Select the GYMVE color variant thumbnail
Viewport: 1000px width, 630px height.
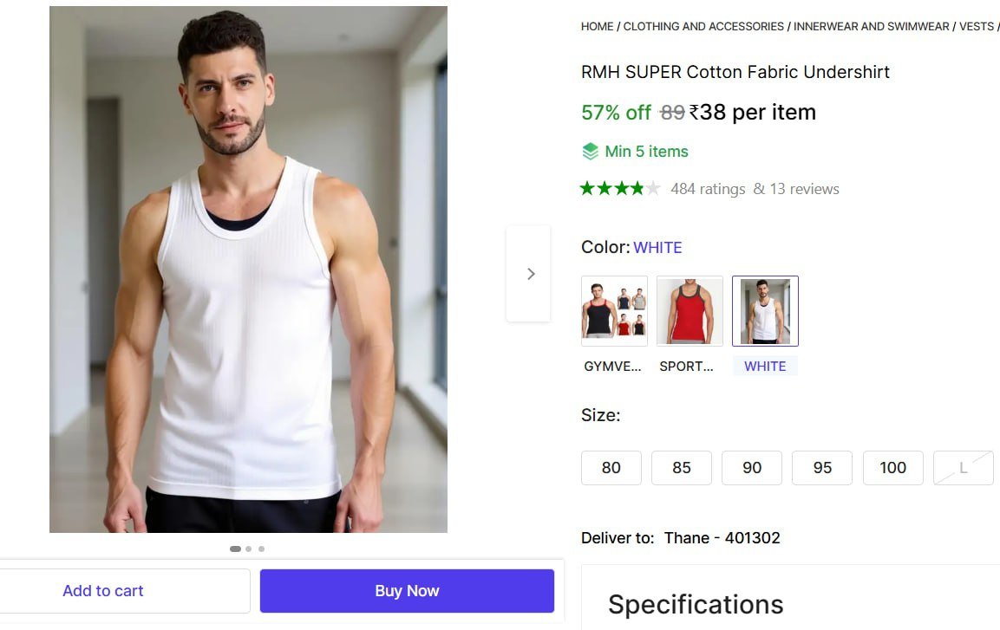[x=614, y=310]
